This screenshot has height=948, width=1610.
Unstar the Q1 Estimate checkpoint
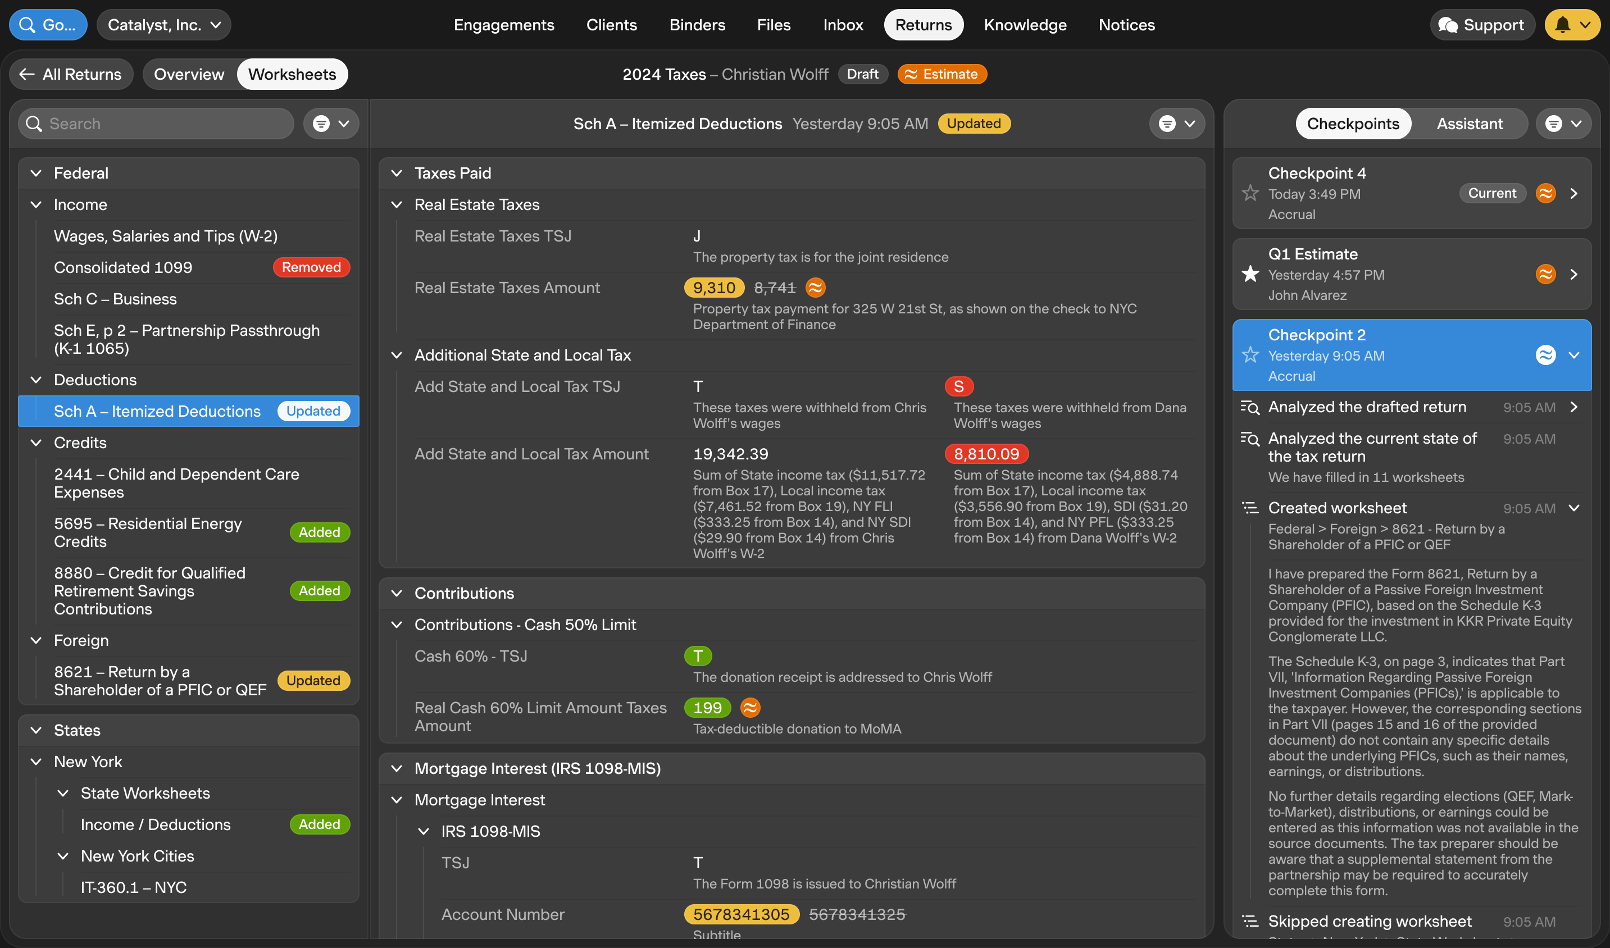(1250, 274)
